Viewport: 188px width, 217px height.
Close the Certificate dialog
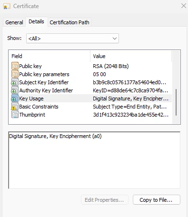[184, 6]
